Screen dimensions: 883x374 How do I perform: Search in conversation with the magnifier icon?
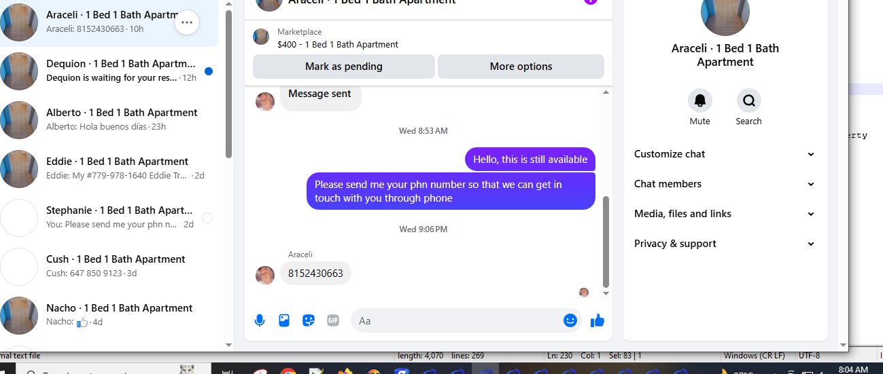[x=748, y=100]
